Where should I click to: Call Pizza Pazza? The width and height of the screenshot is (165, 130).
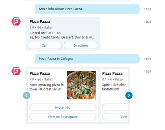pos(45,45)
